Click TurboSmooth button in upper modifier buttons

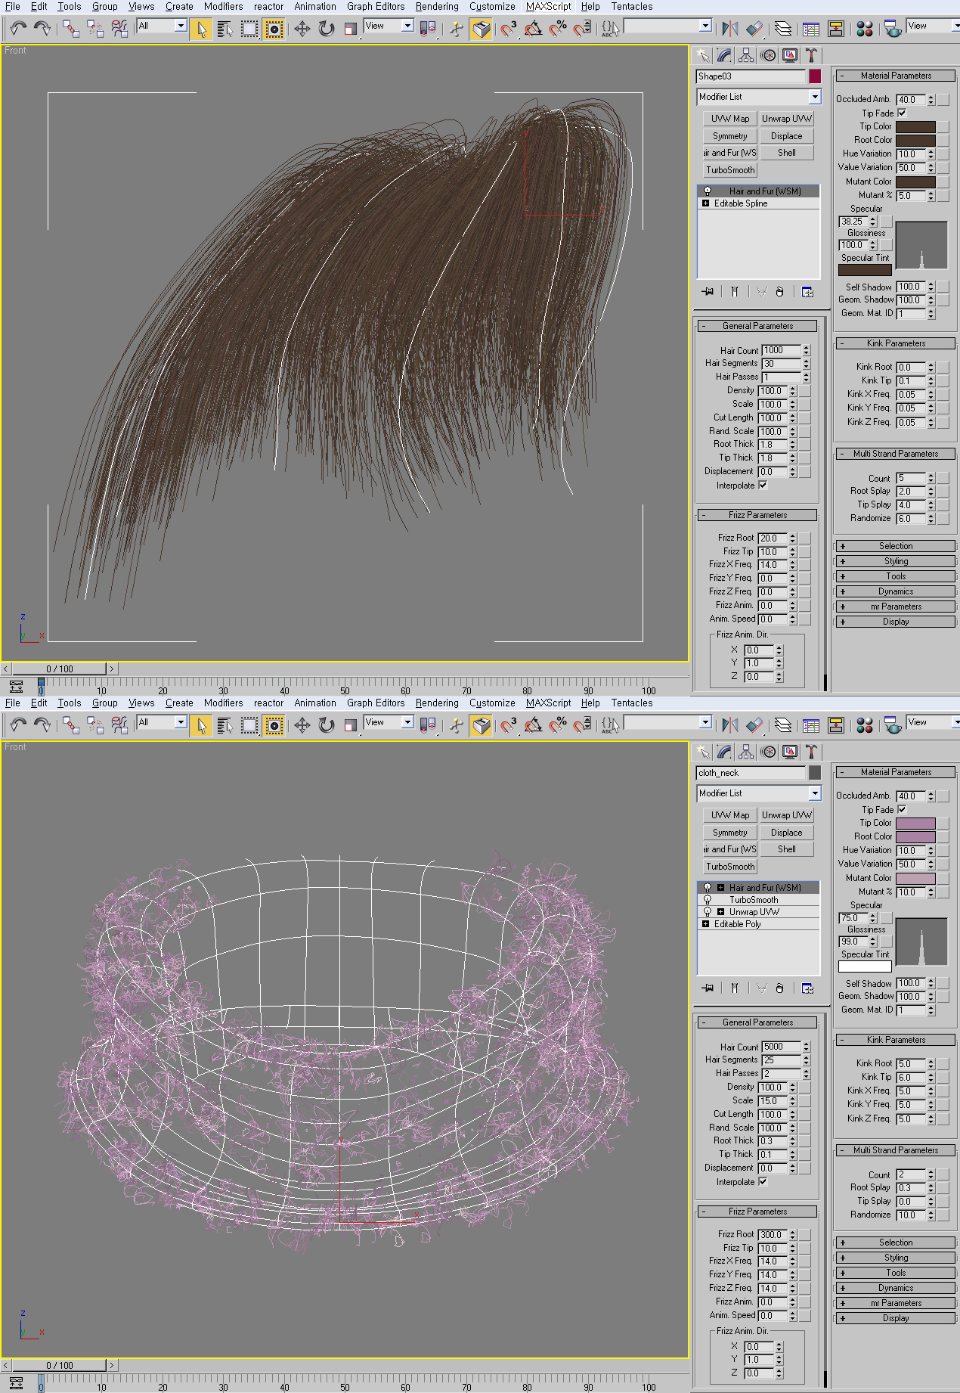730,170
